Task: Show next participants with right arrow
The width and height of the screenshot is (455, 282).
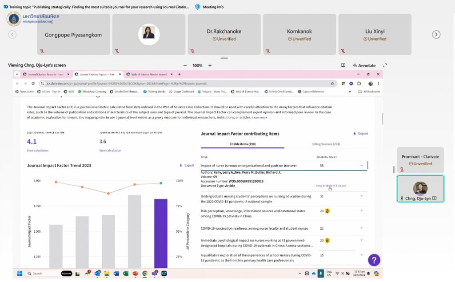Action: point(436,35)
